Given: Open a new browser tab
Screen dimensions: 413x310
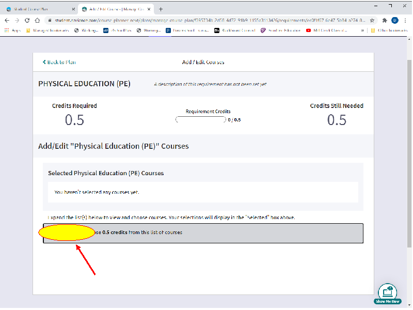Looking at the screenshot, I should pyautogui.click(x=161, y=9).
